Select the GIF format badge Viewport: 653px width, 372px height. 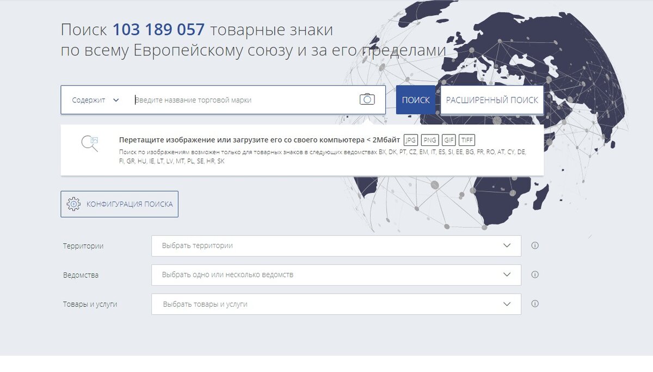tap(448, 139)
